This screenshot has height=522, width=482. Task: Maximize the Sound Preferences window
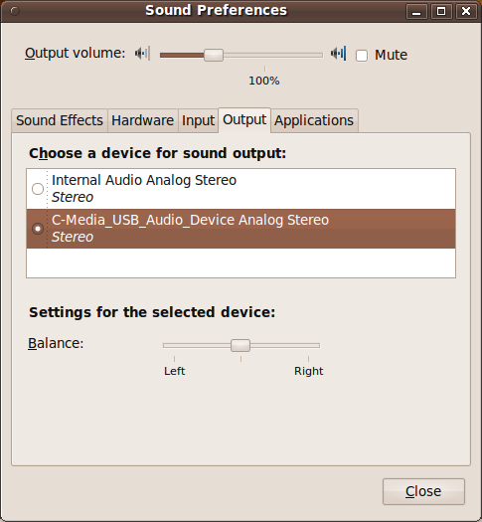click(x=441, y=11)
